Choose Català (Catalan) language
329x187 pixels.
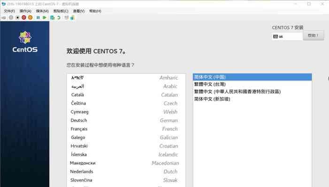click(x=126, y=95)
